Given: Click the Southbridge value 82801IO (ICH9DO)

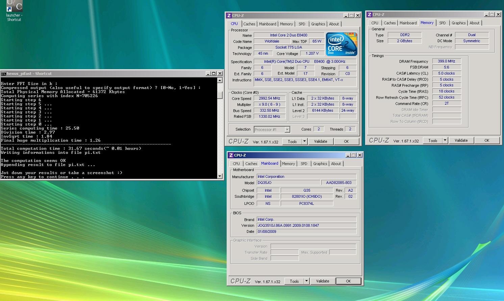Looking at the screenshot, I should coord(307,196).
